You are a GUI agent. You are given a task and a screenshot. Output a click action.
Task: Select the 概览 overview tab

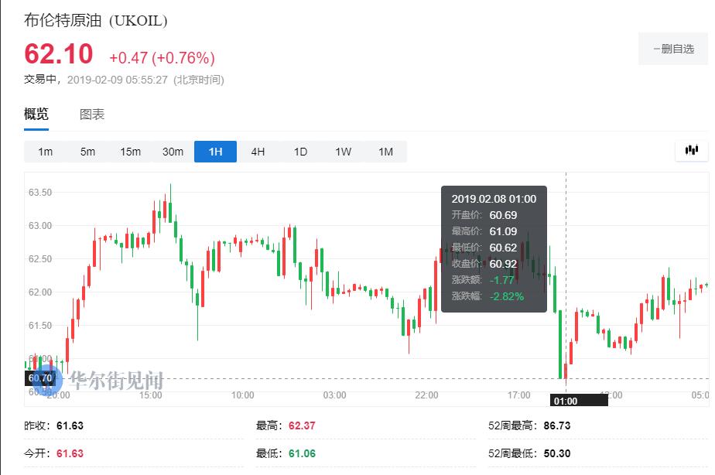(36, 114)
